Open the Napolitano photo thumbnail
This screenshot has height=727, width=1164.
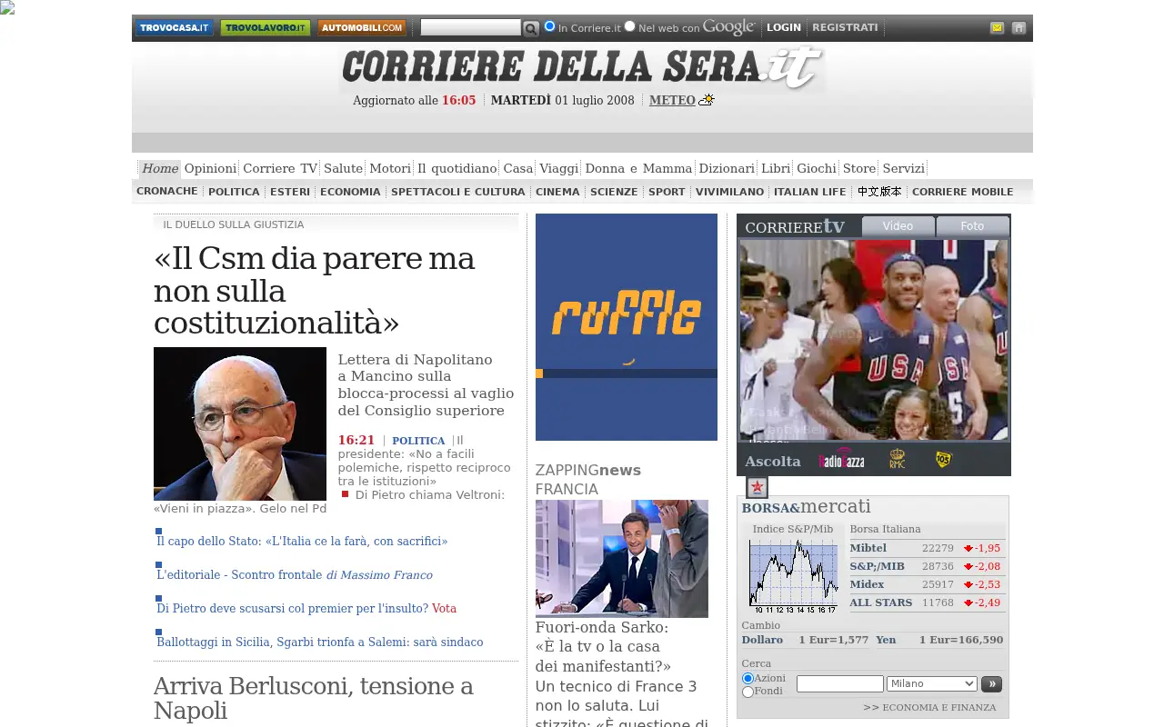click(240, 423)
